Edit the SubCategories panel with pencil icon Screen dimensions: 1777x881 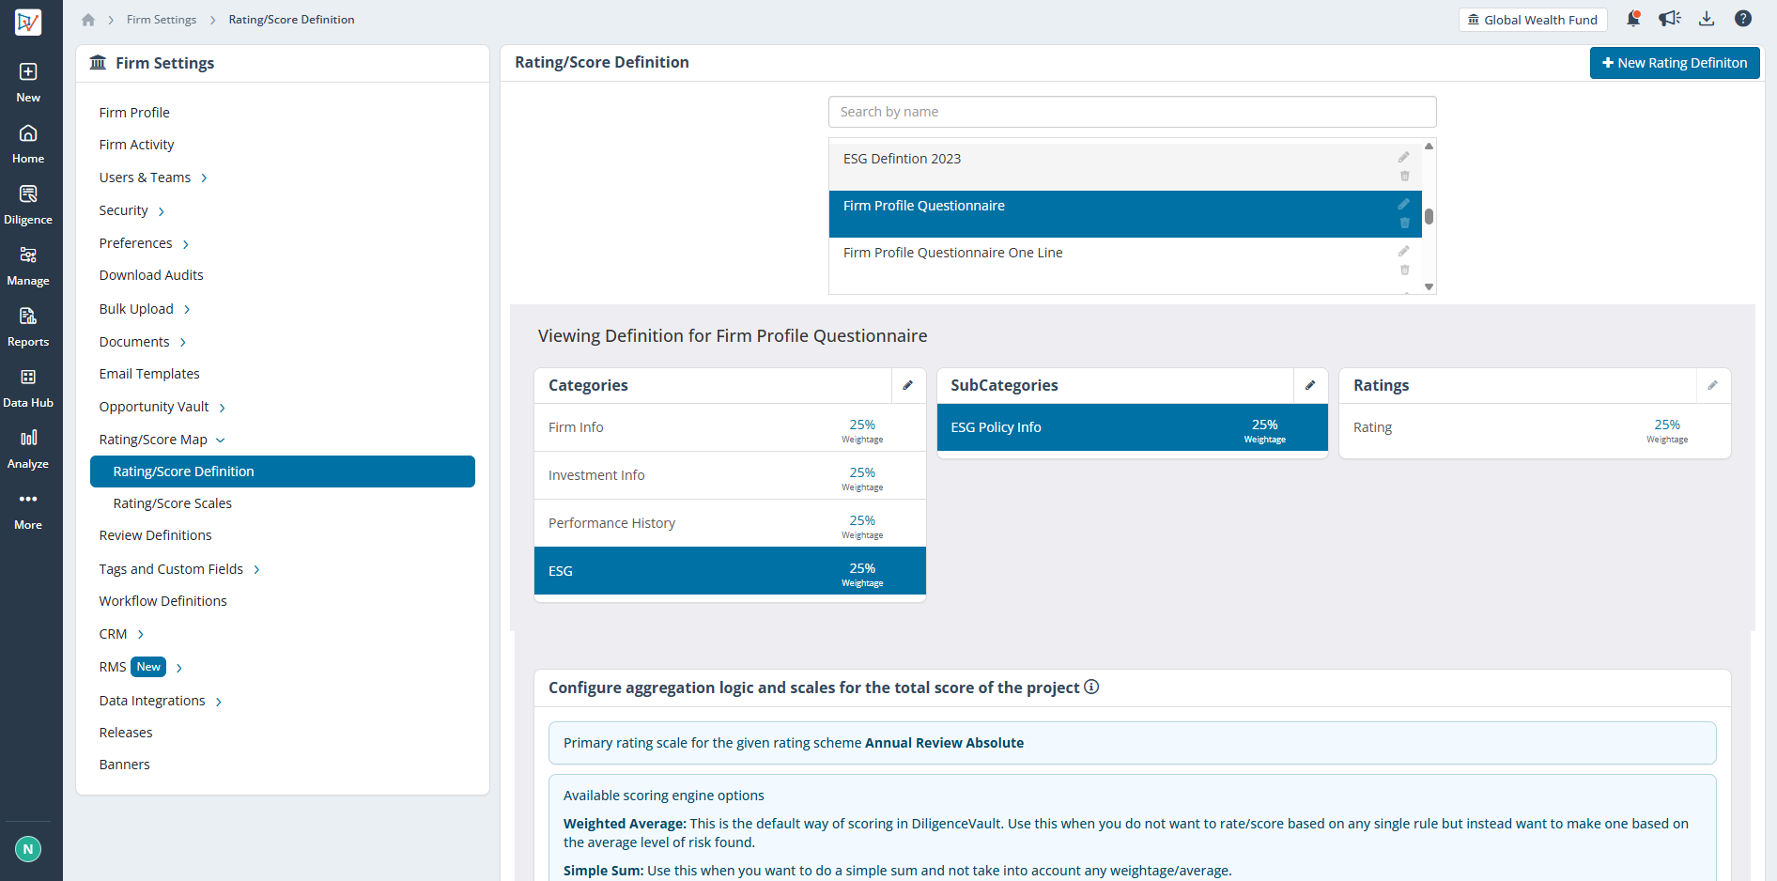tap(1310, 385)
